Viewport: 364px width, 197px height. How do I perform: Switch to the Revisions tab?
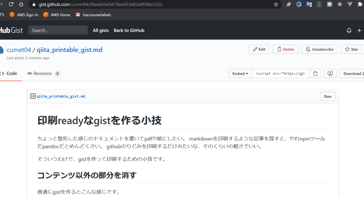click(43, 74)
